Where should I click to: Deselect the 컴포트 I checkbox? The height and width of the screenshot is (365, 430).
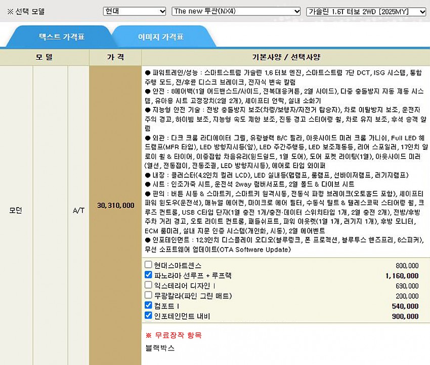point(148,306)
